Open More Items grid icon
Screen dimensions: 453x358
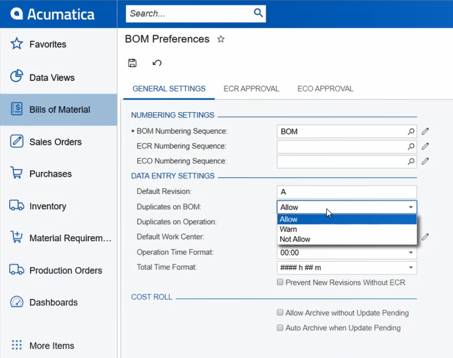click(x=16, y=345)
